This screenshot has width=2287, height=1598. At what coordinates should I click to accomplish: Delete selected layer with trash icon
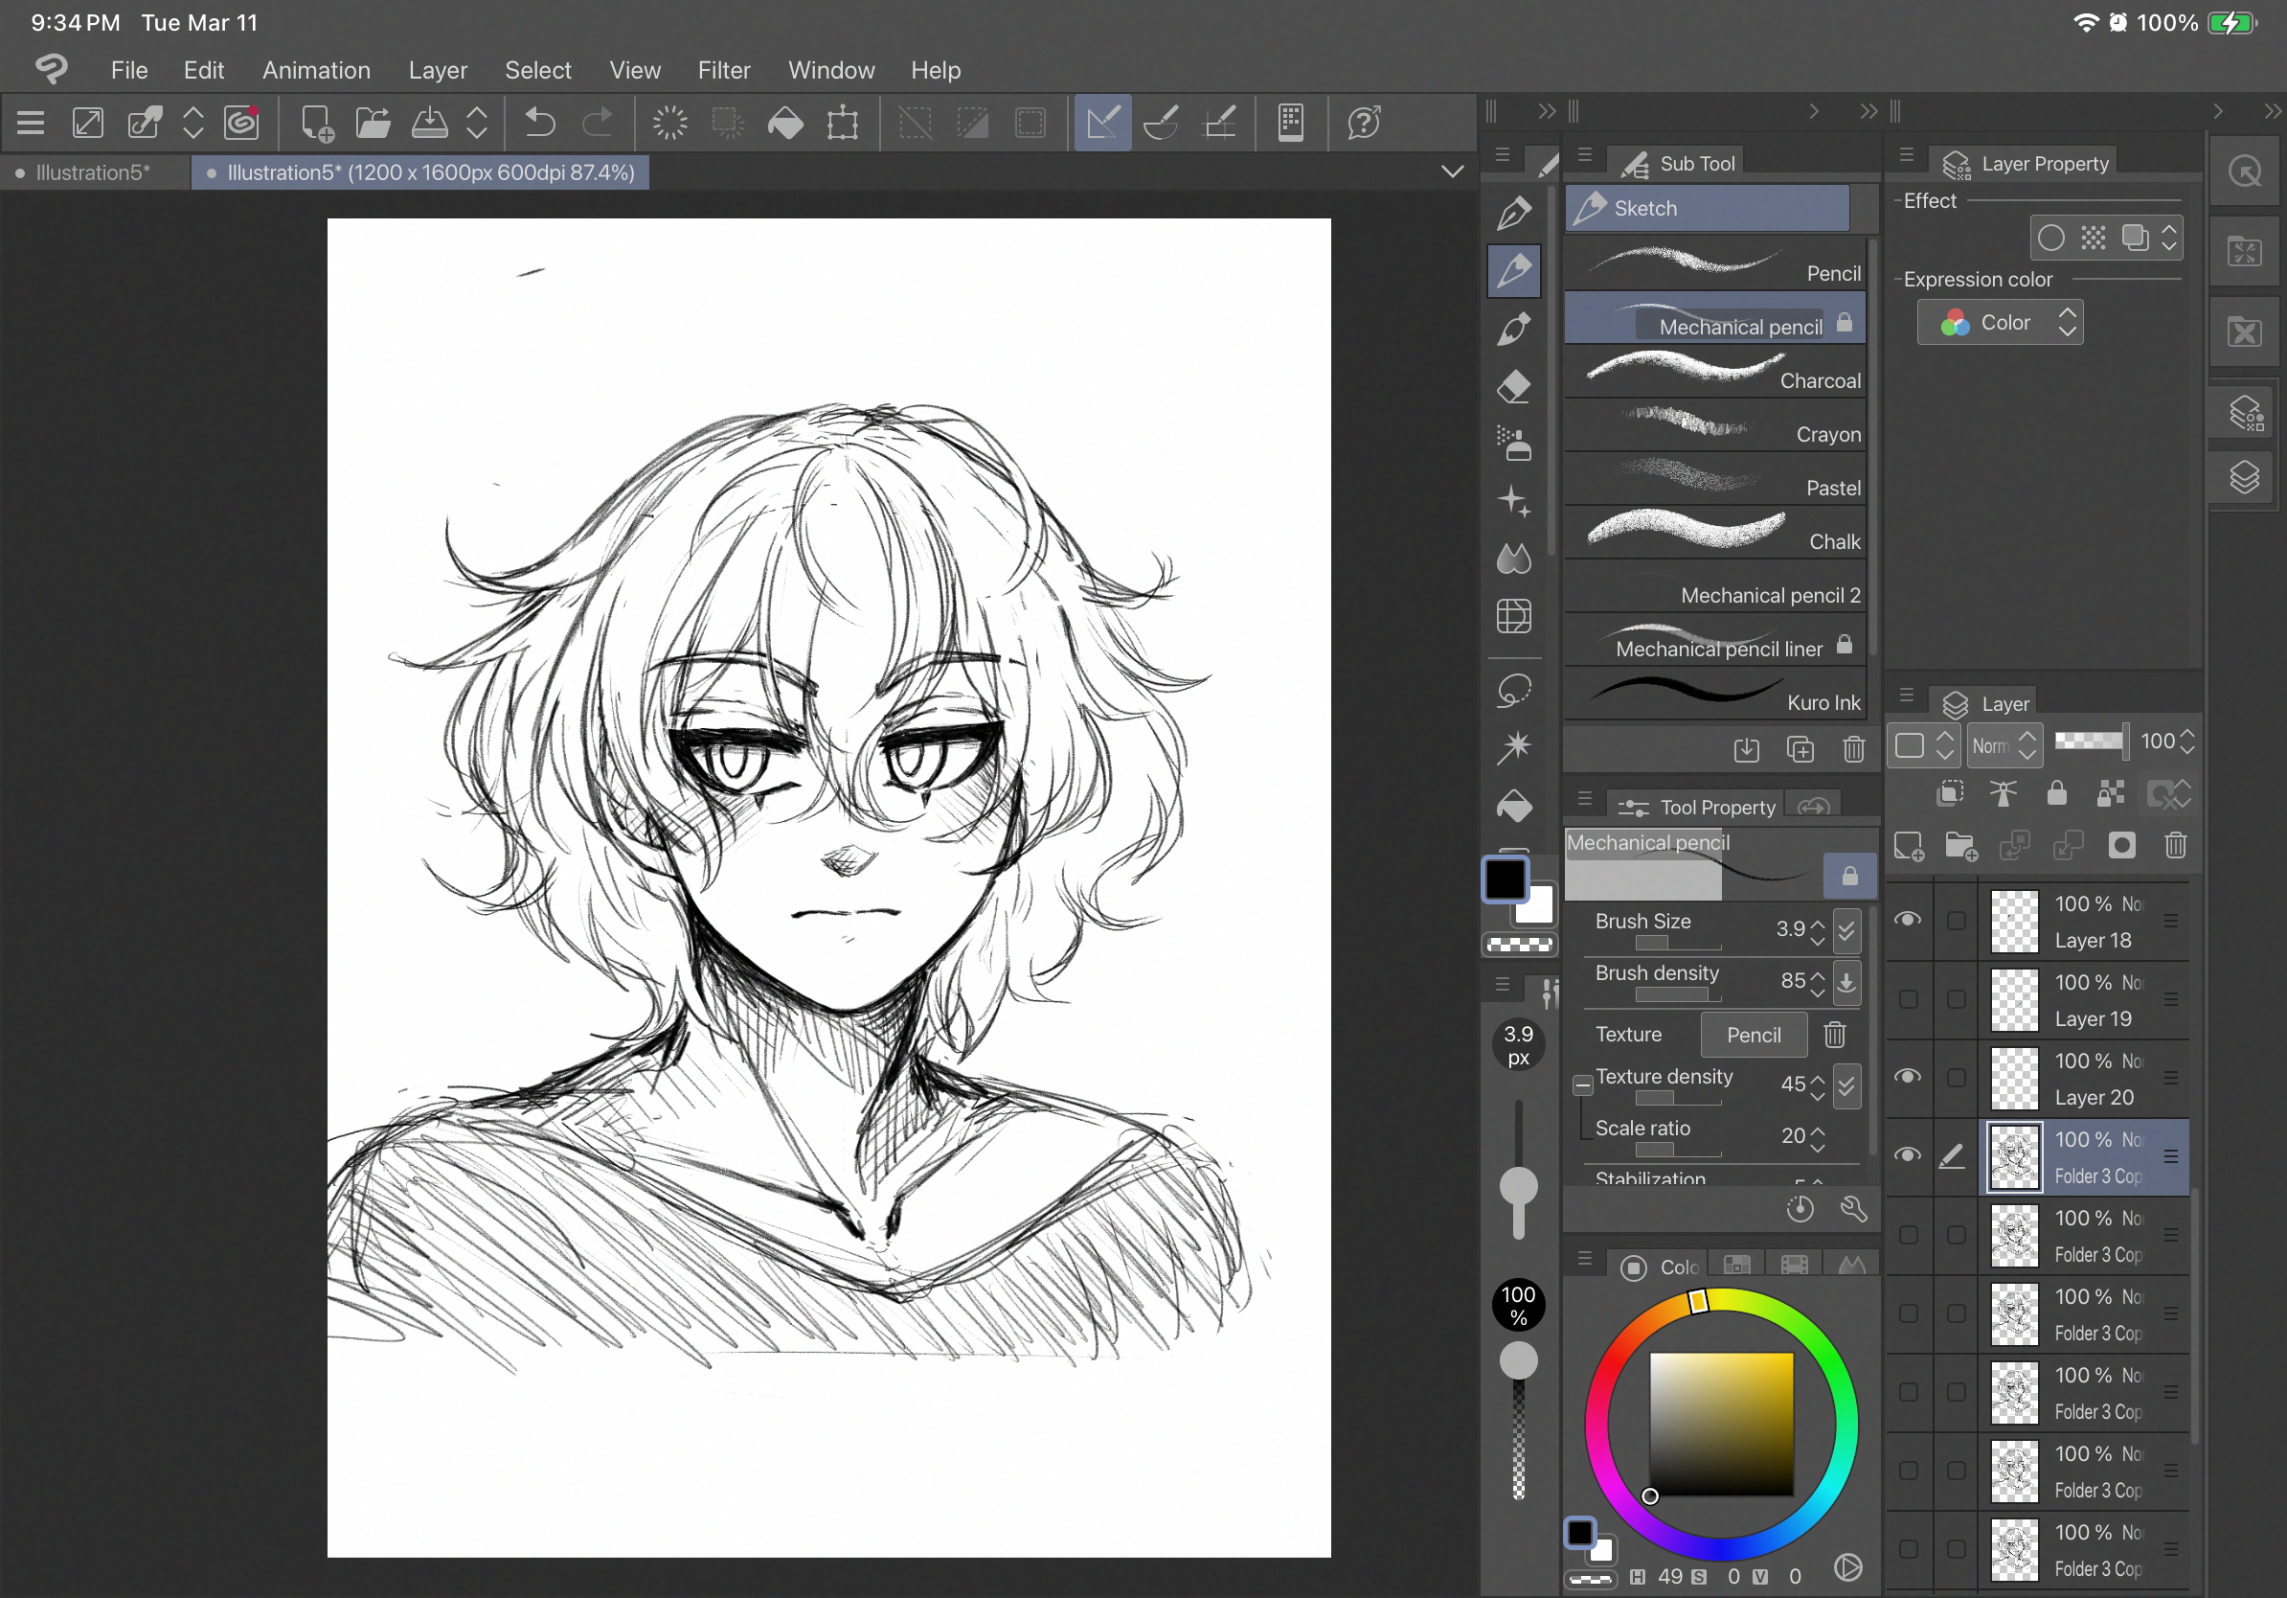pyautogui.click(x=2174, y=847)
